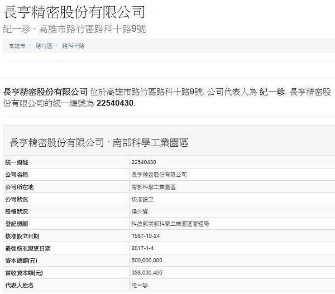Image resolution: width=335 pixels, height=294 pixels.
Task: Select the 長亨精密股份有限公司 table cell
Action: coord(159,175)
